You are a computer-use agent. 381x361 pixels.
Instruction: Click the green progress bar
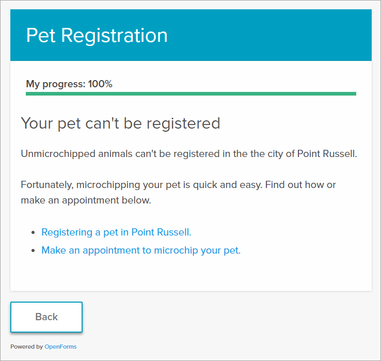click(191, 93)
